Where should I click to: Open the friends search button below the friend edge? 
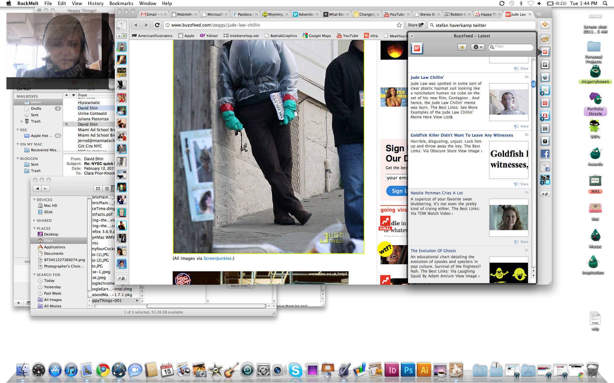pos(122,278)
